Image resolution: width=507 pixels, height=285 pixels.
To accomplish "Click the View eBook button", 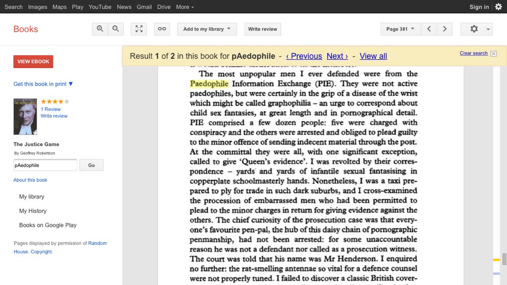I will [33, 62].
